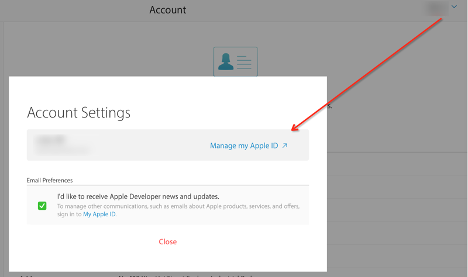Open the blurred user name menu at top right
This screenshot has width=468, height=277.
(436, 8)
